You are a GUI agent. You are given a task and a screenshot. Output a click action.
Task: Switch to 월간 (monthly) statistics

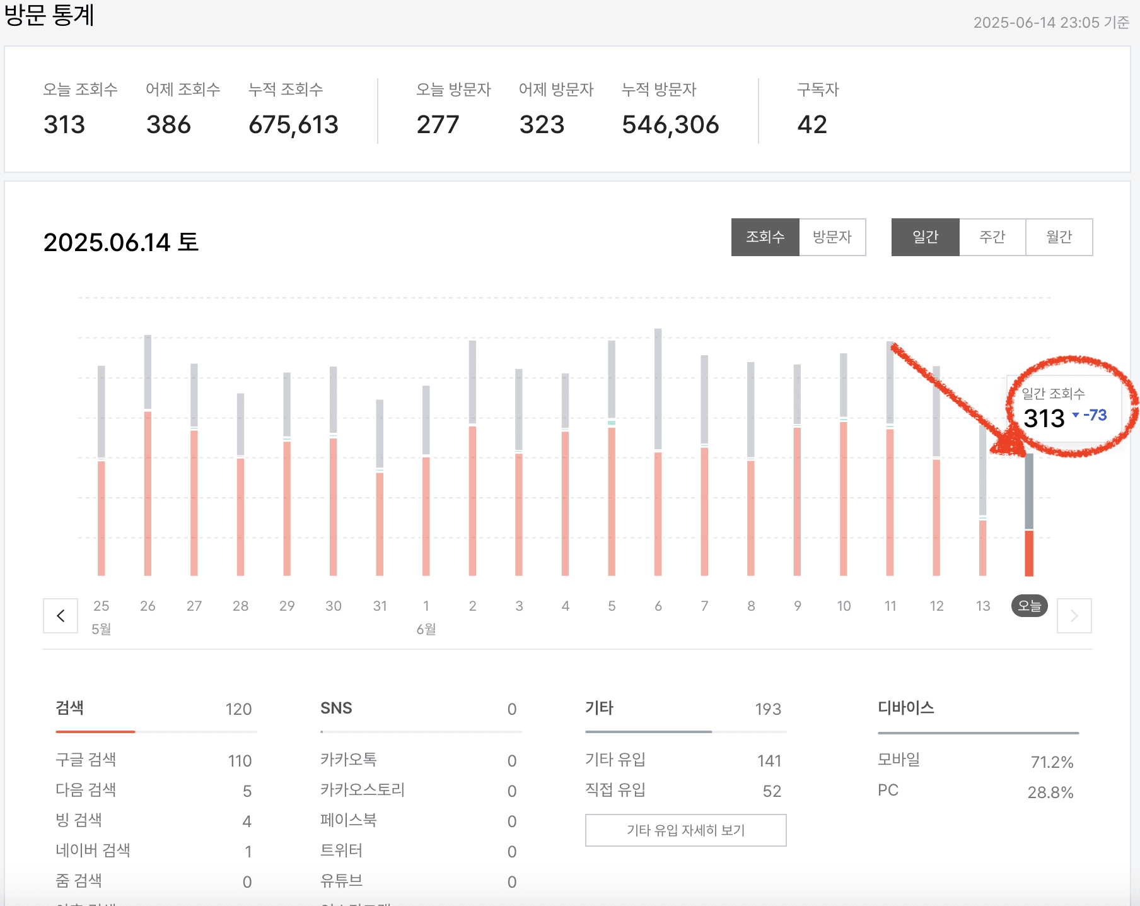[x=1059, y=237]
